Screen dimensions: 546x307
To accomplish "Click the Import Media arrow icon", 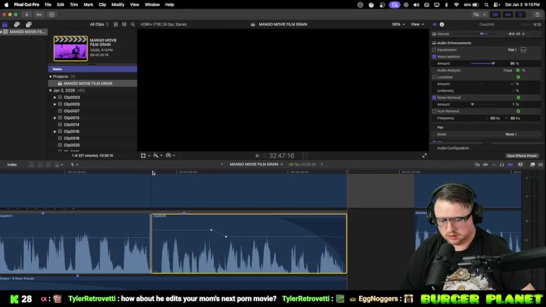I will [26, 14].
